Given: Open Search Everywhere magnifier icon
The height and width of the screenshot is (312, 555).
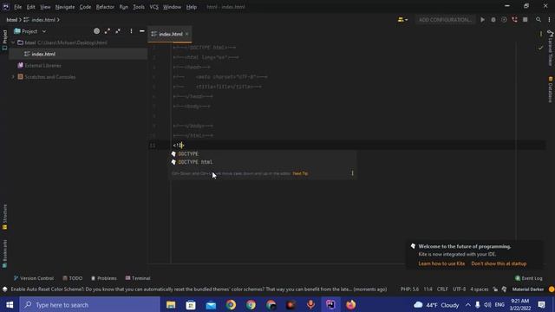Looking at the screenshot, I should click(539, 20).
